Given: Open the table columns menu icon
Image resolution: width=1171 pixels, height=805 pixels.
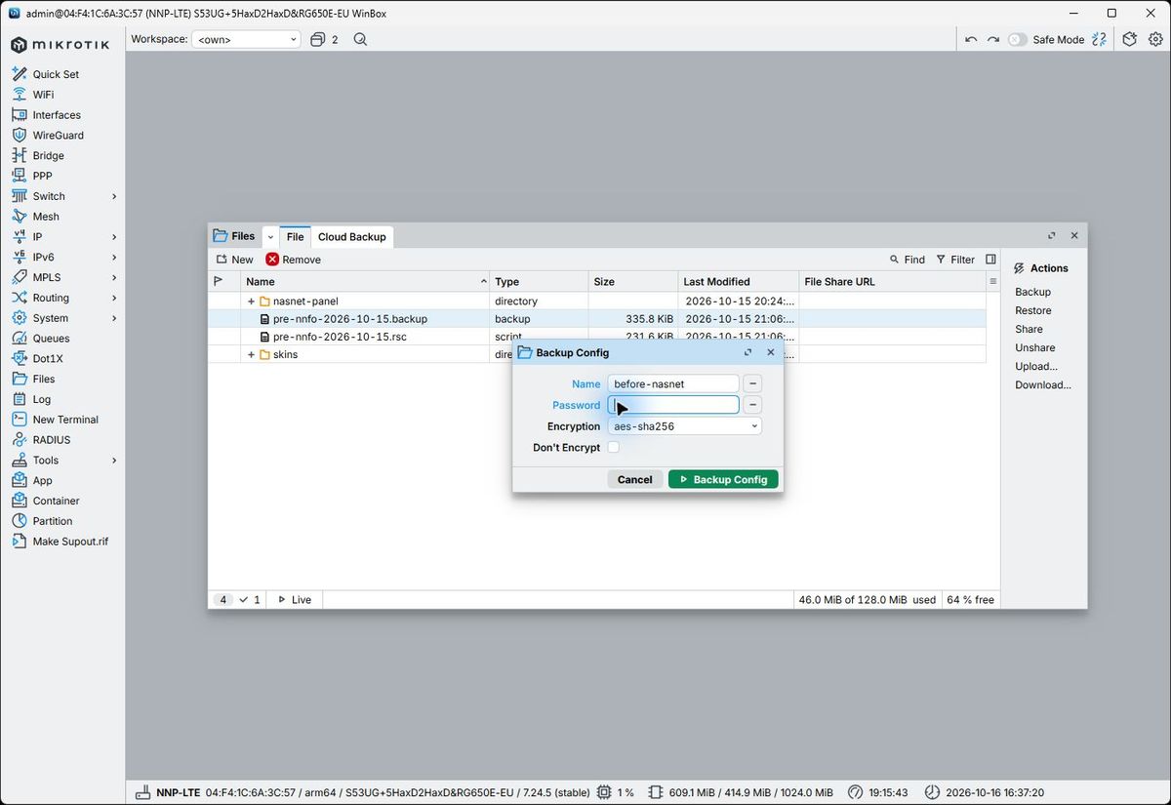Looking at the screenshot, I should tap(992, 281).
